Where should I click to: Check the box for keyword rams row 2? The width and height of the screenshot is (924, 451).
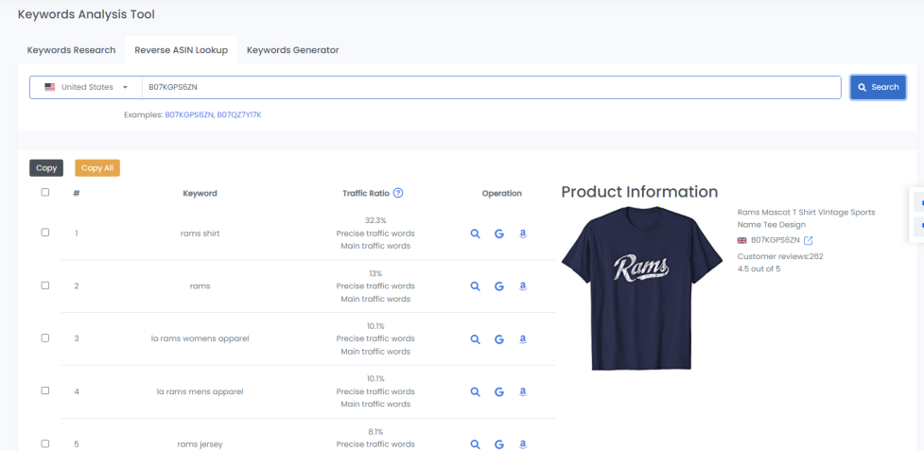click(x=45, y=285)
